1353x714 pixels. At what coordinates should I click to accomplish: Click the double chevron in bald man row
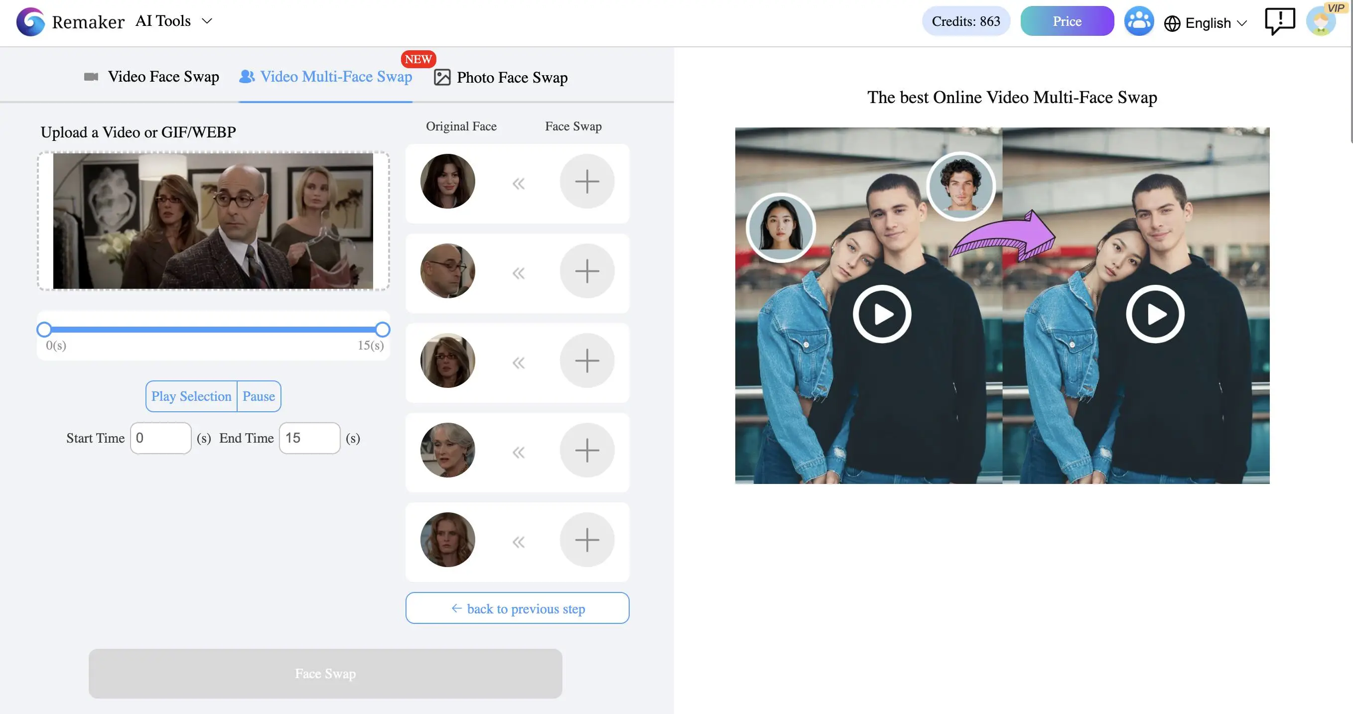pyautogui.click(x=519, y=273)
